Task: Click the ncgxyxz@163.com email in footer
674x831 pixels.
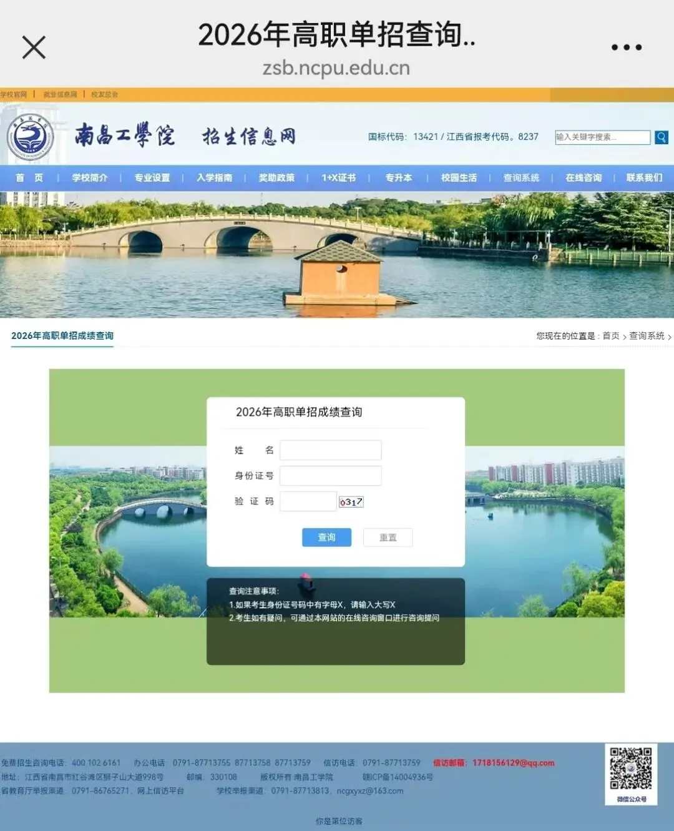Action: click(x=370, y=791)
